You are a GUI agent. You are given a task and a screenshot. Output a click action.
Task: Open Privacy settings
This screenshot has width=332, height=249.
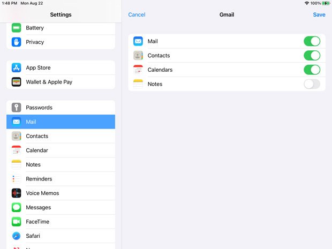pos(61,42)
